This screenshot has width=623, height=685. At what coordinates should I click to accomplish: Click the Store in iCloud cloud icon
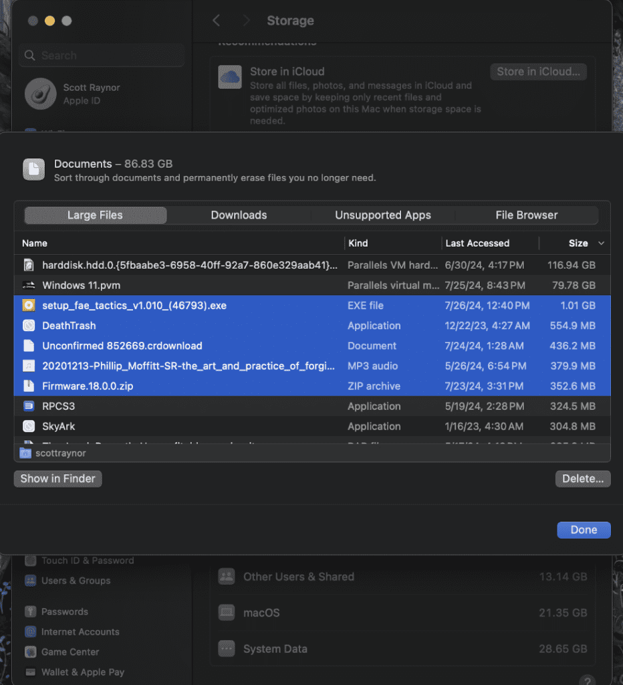pyautogui.click(x=230, y=78)
